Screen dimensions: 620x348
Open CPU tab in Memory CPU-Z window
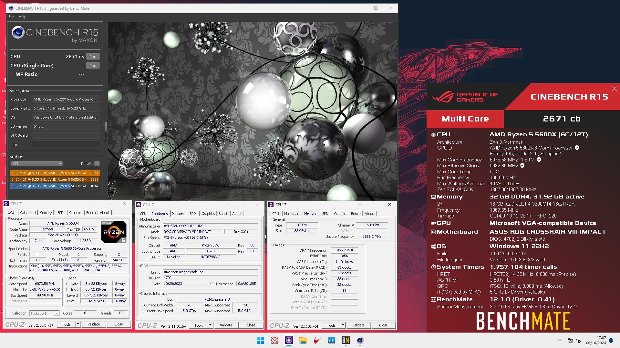click(x=276, y=214)
